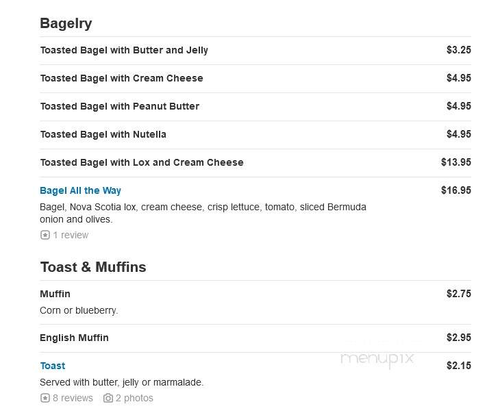
Task: View the 8 reviews for Toast
Action: coord(73,398)
